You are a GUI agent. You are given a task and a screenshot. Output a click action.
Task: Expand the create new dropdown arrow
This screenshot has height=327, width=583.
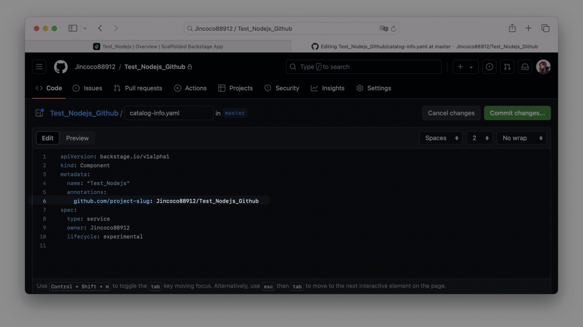point(471,67)
